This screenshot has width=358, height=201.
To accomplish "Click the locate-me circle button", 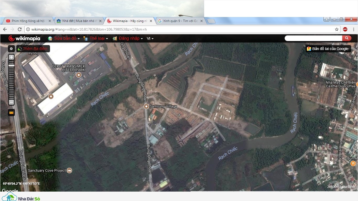I will tap(11, 49).
